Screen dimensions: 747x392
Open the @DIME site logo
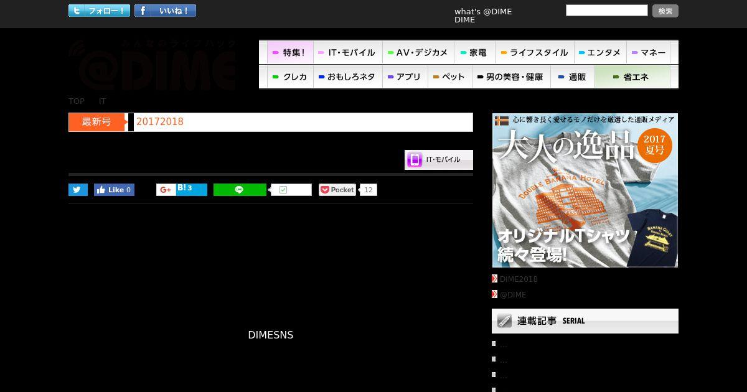click(x=153, y=65)
